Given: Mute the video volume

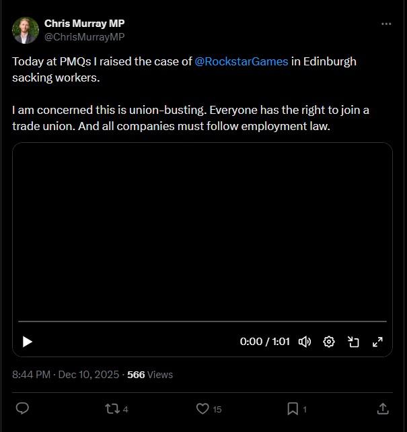Looking at the screenshot, I should (305, 342).
